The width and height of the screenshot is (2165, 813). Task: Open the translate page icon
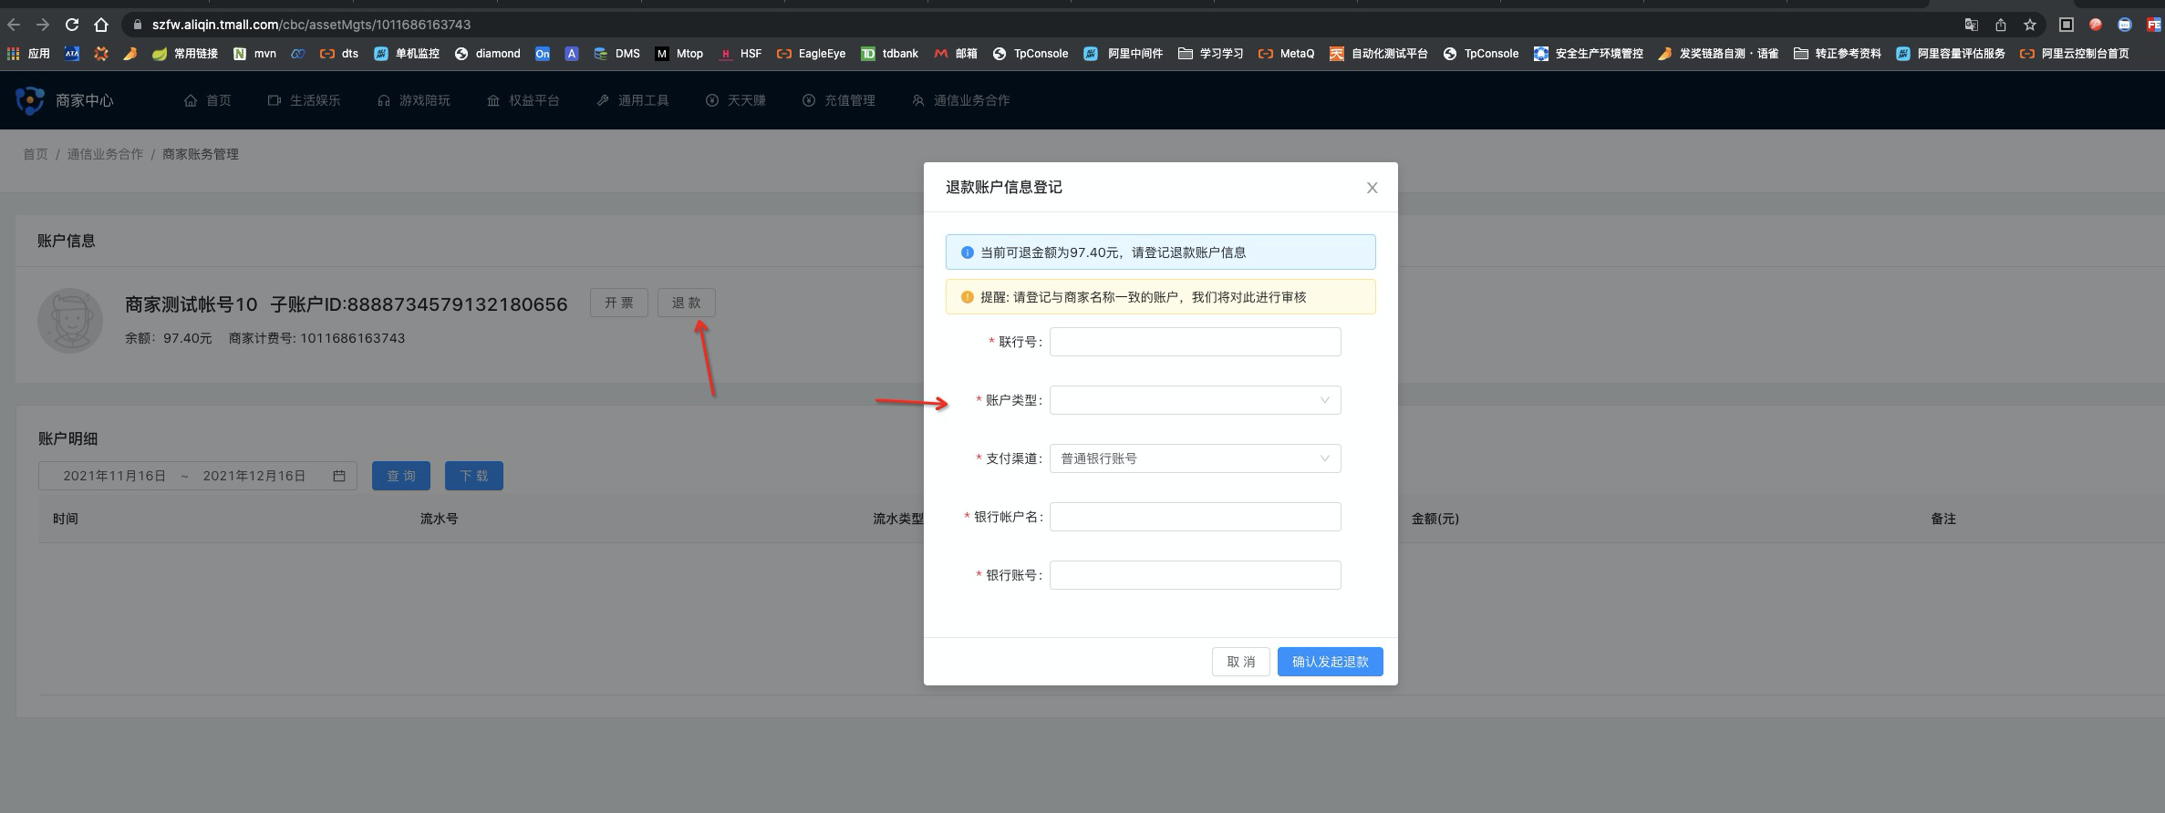1971,25
